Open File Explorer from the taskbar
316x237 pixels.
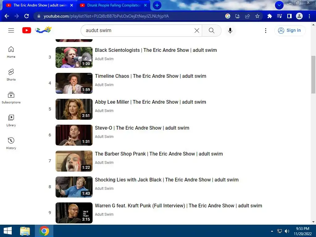(25, 231)
